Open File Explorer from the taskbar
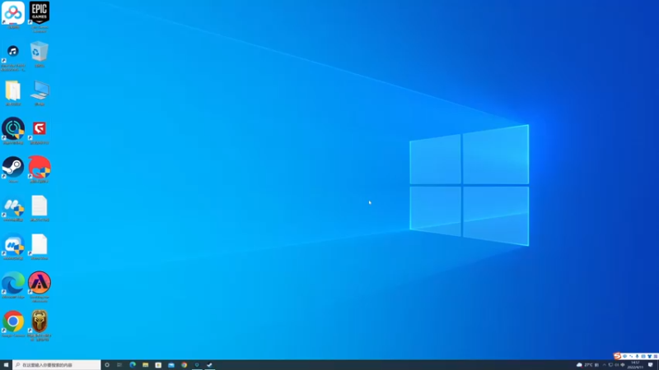The width and height of the screenshot is (659, 370). coord(146,365)
